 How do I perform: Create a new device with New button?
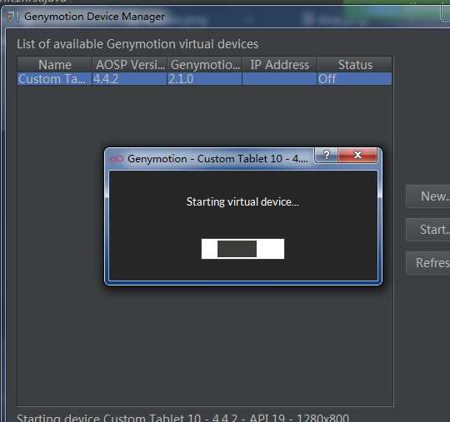coord(428,196)
